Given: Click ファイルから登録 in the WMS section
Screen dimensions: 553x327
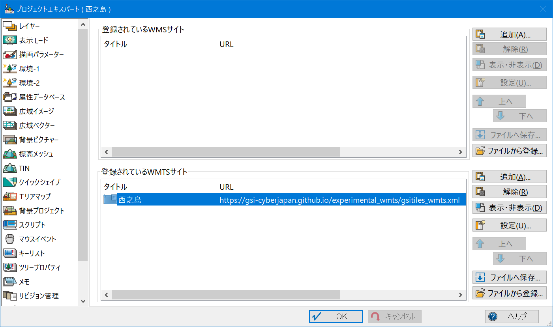Looking at the screenshot, I should (x=509, y=150).
